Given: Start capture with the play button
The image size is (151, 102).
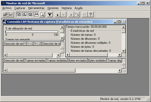Looking at the screenshot, I should click(x=57, y=14).
